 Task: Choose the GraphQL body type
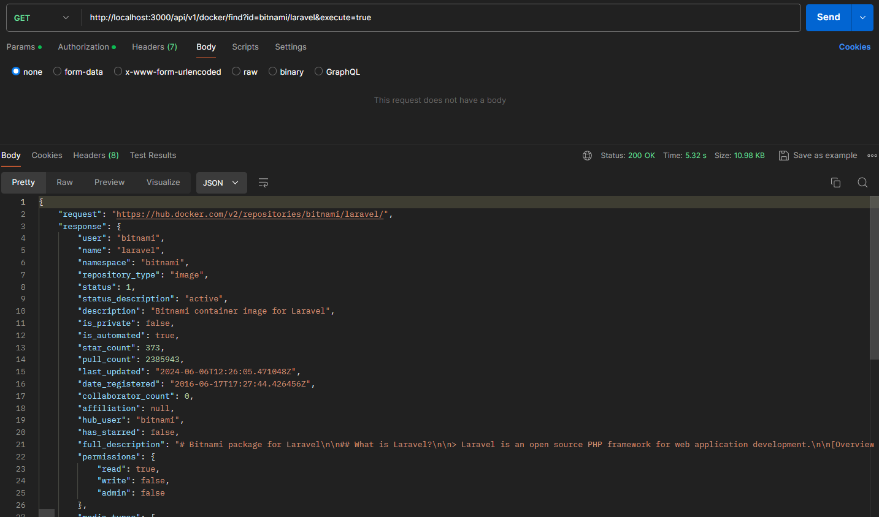[318, 72]
